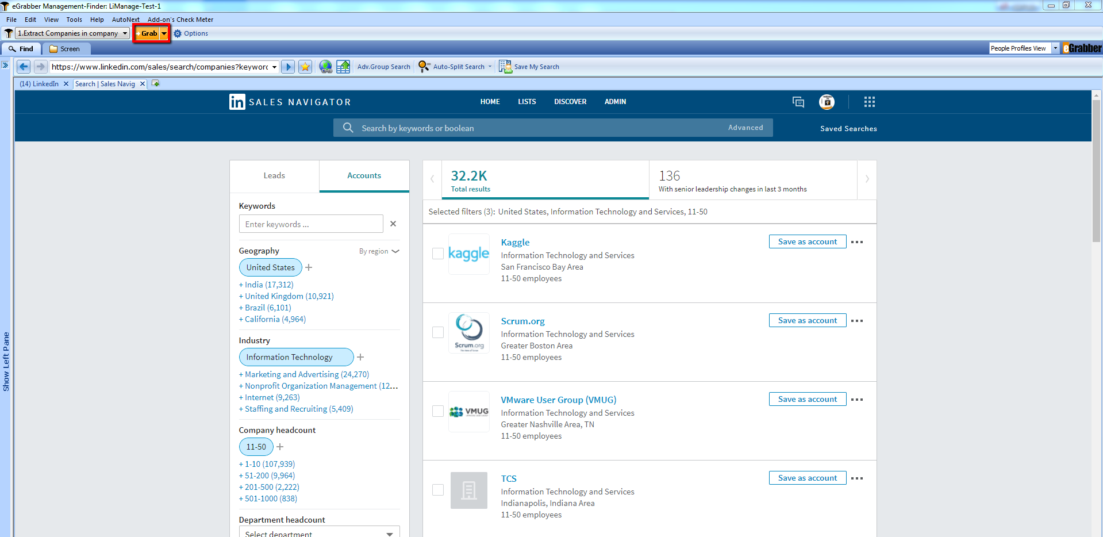Open the Grab dropdown arrow
1103x537 pixels.
[164, 33]
